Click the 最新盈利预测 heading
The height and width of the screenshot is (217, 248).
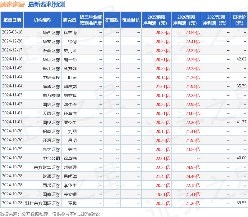pyautogui.click(x=47, y=4)
